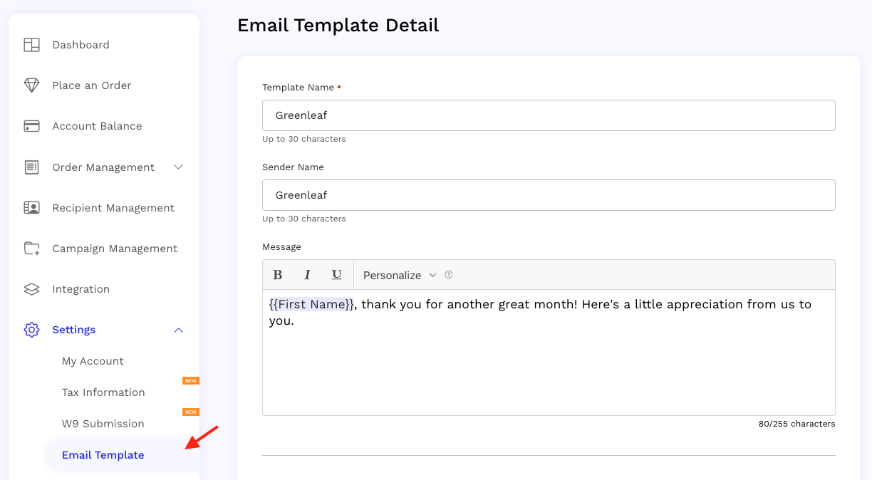
Task: Open Integration using the layers icon
Action: point(31,288)
